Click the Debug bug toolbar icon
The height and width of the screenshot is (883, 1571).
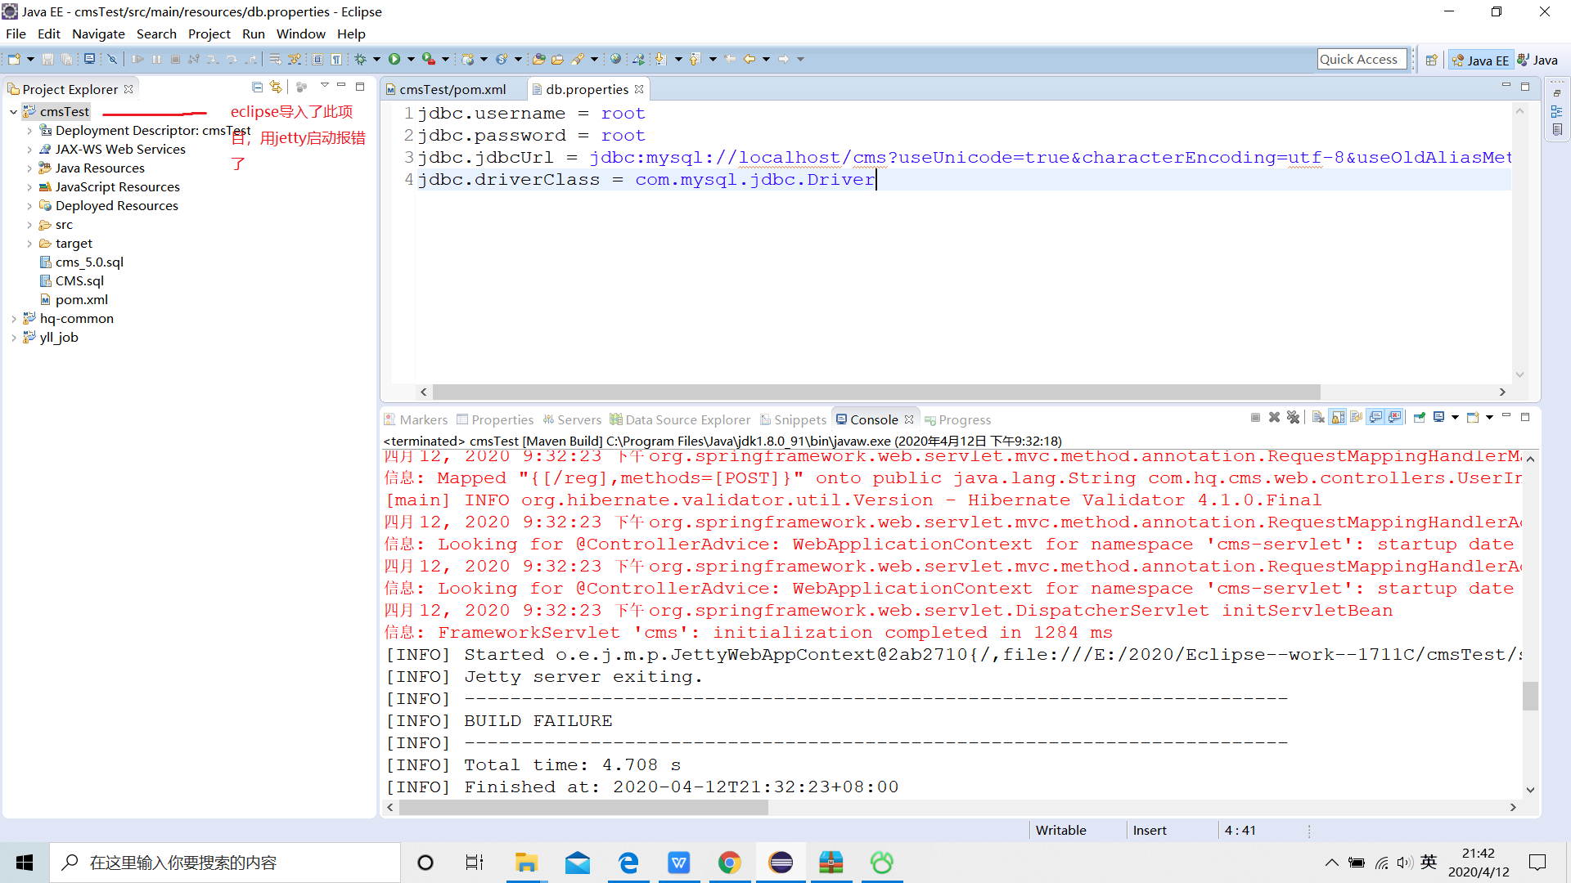360,59
